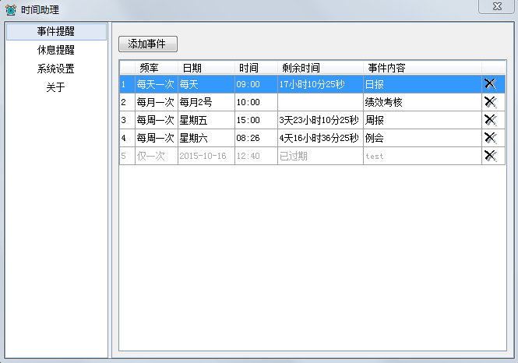Delete the 日报 event with X icon

(490, 84)
